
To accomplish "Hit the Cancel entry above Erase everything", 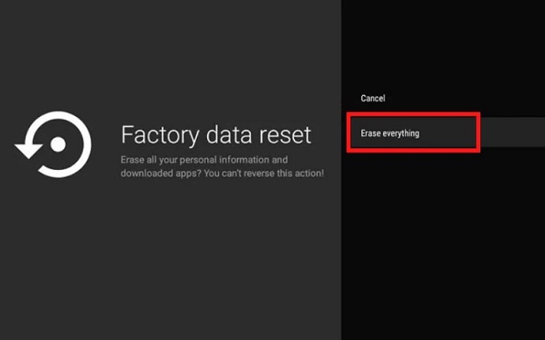I will [x=373, y=98].
